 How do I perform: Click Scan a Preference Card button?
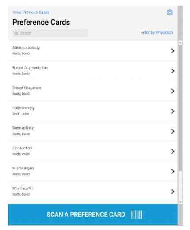click(x=93, y=215)
